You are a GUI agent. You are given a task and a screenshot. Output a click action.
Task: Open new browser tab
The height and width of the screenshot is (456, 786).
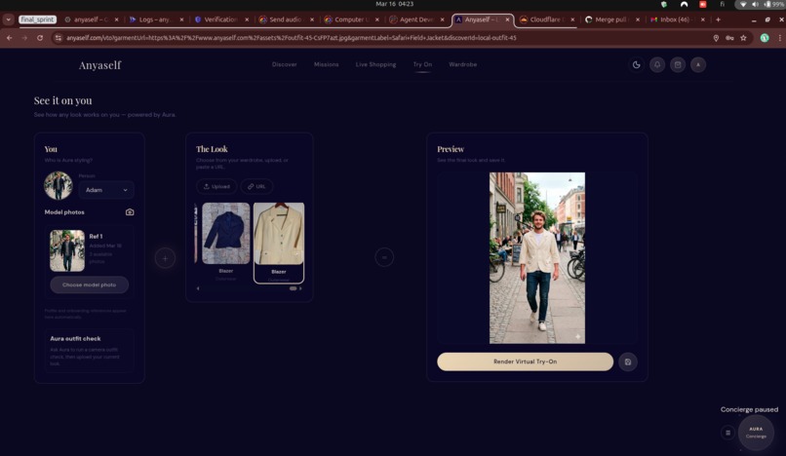point(718,19)
